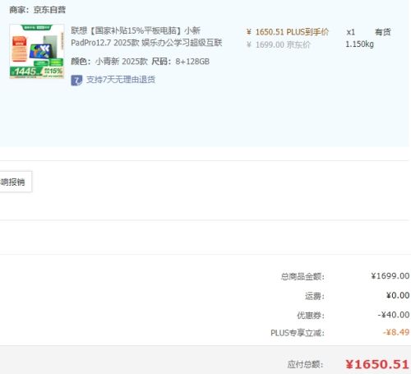Click the x1 quantity indicator
411x374 pixels.
[351, 32]
